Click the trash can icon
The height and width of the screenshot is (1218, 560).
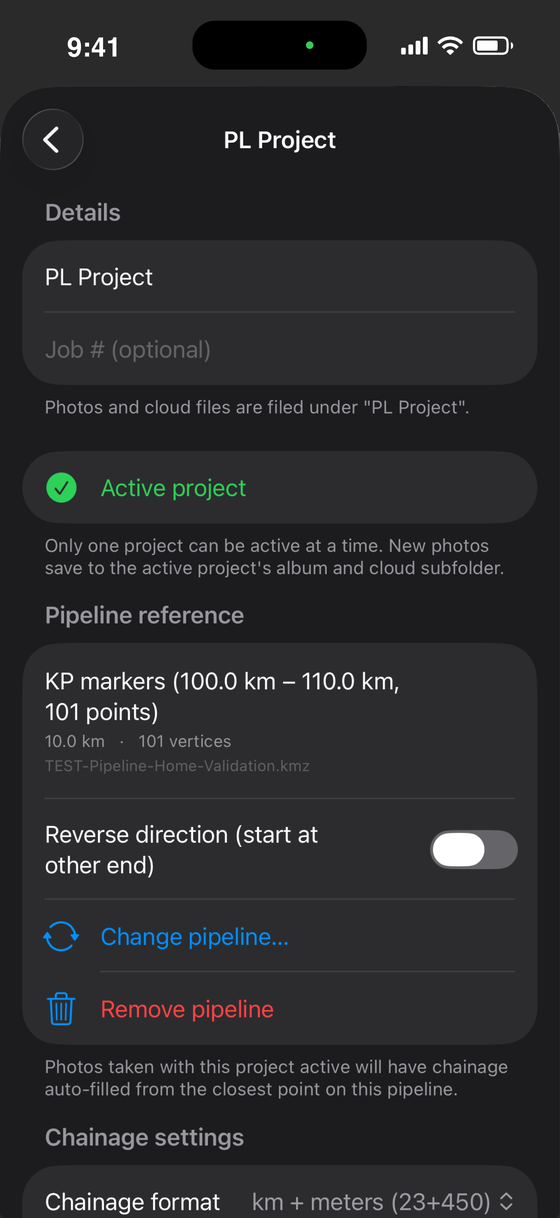[61, 1009]
